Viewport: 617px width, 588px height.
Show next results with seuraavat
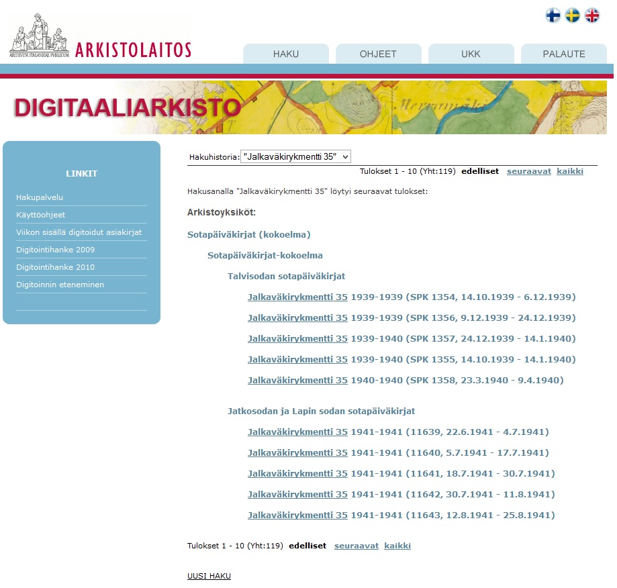528,170
